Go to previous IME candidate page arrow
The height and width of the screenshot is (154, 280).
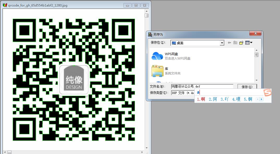tap(258, 99)
